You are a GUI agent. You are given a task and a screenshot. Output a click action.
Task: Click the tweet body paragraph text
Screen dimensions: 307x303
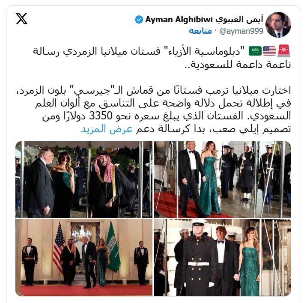click(153, 110)
